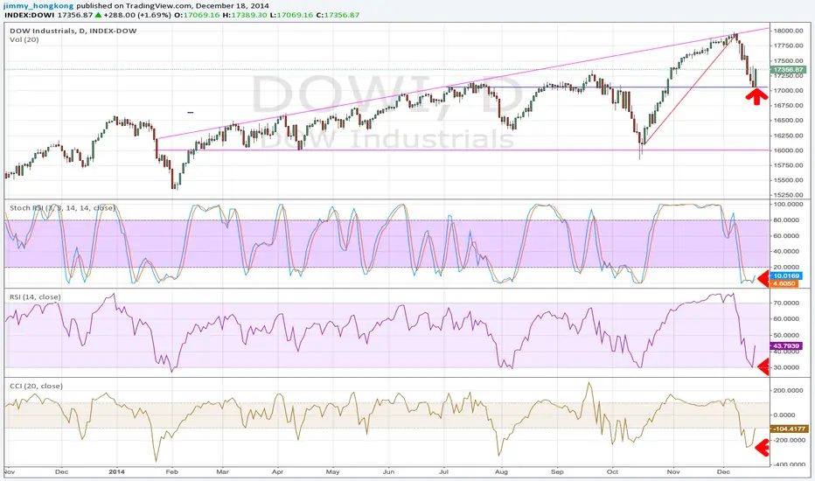815x481 pixels.
Task: Click the 16250.00 price axis label
Action: coord(789,136)
